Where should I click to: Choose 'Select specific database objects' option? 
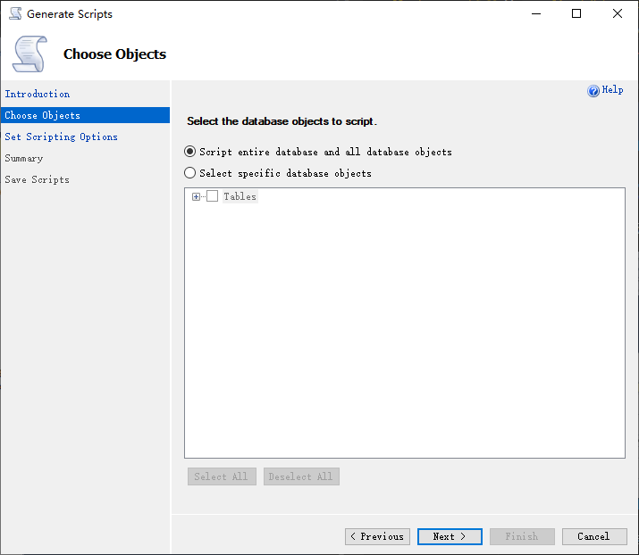pos(190,173)
